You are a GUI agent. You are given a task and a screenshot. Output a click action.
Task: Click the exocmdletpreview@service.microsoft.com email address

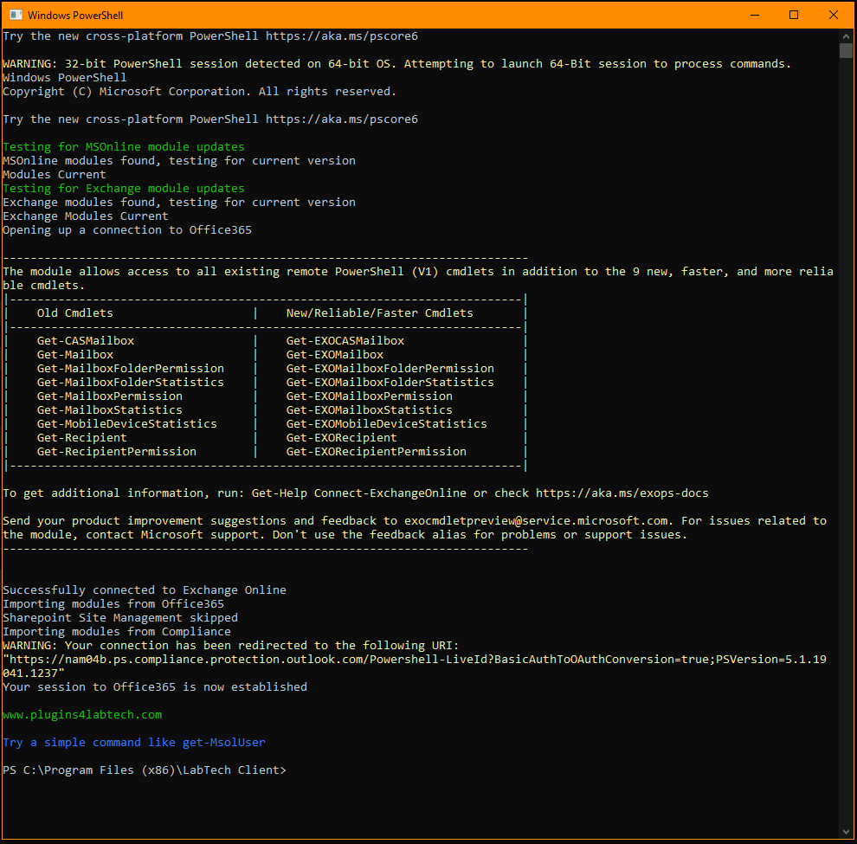536,521
